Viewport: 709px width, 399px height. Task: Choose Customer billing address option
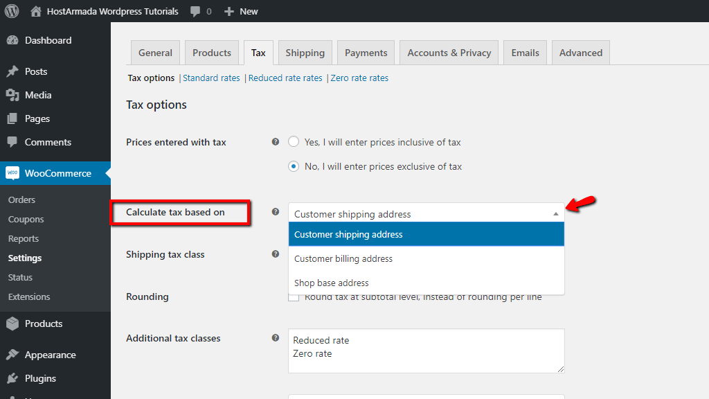pyautogui.click(x=343, y=258)
